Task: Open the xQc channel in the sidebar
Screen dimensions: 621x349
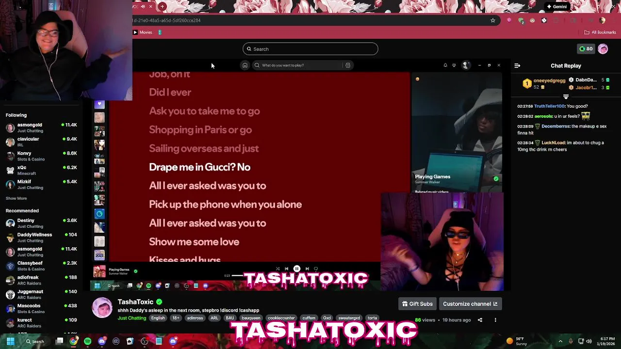Action: [x=41, y=170]
